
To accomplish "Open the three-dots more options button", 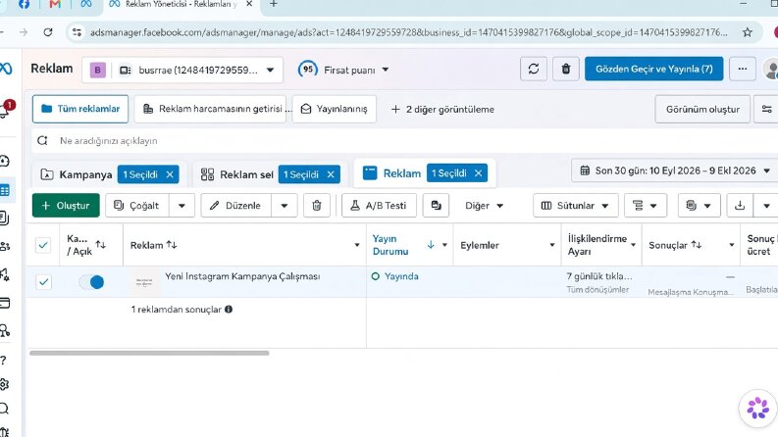I will tap(743, 69).
